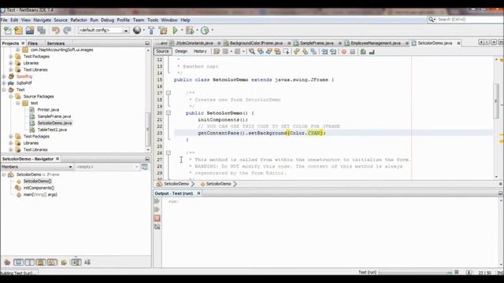504x283 pixels.
Task: Toggle Show Static Members filter in the Navigator
Action: click(x=30, y=263)
